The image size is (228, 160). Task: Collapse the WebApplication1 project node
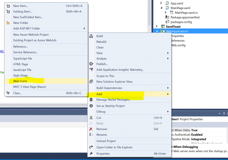pos(157,31)
